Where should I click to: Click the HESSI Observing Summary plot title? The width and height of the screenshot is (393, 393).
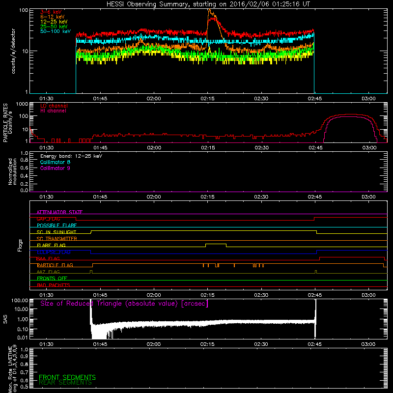click(x=208, y=4)
